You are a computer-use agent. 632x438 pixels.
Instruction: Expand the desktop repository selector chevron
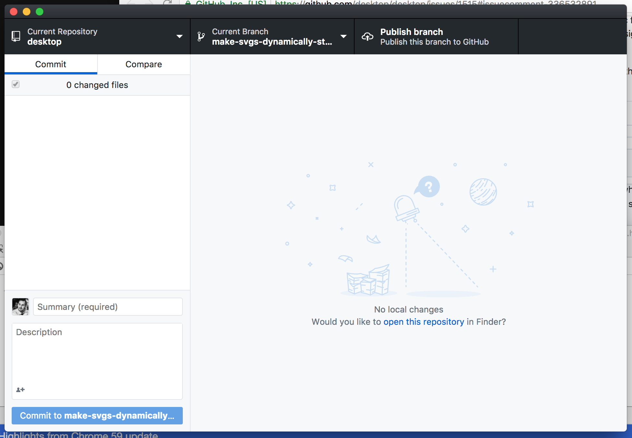179,36
